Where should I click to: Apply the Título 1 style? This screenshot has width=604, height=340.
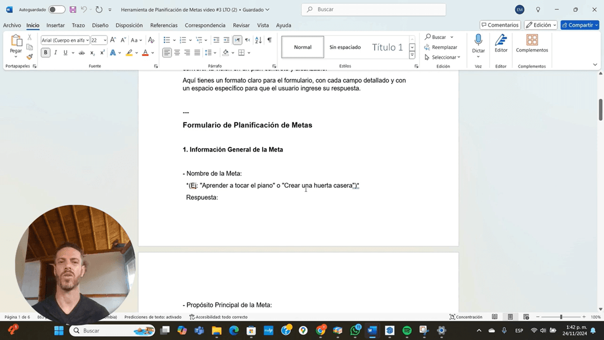(387, 48)
